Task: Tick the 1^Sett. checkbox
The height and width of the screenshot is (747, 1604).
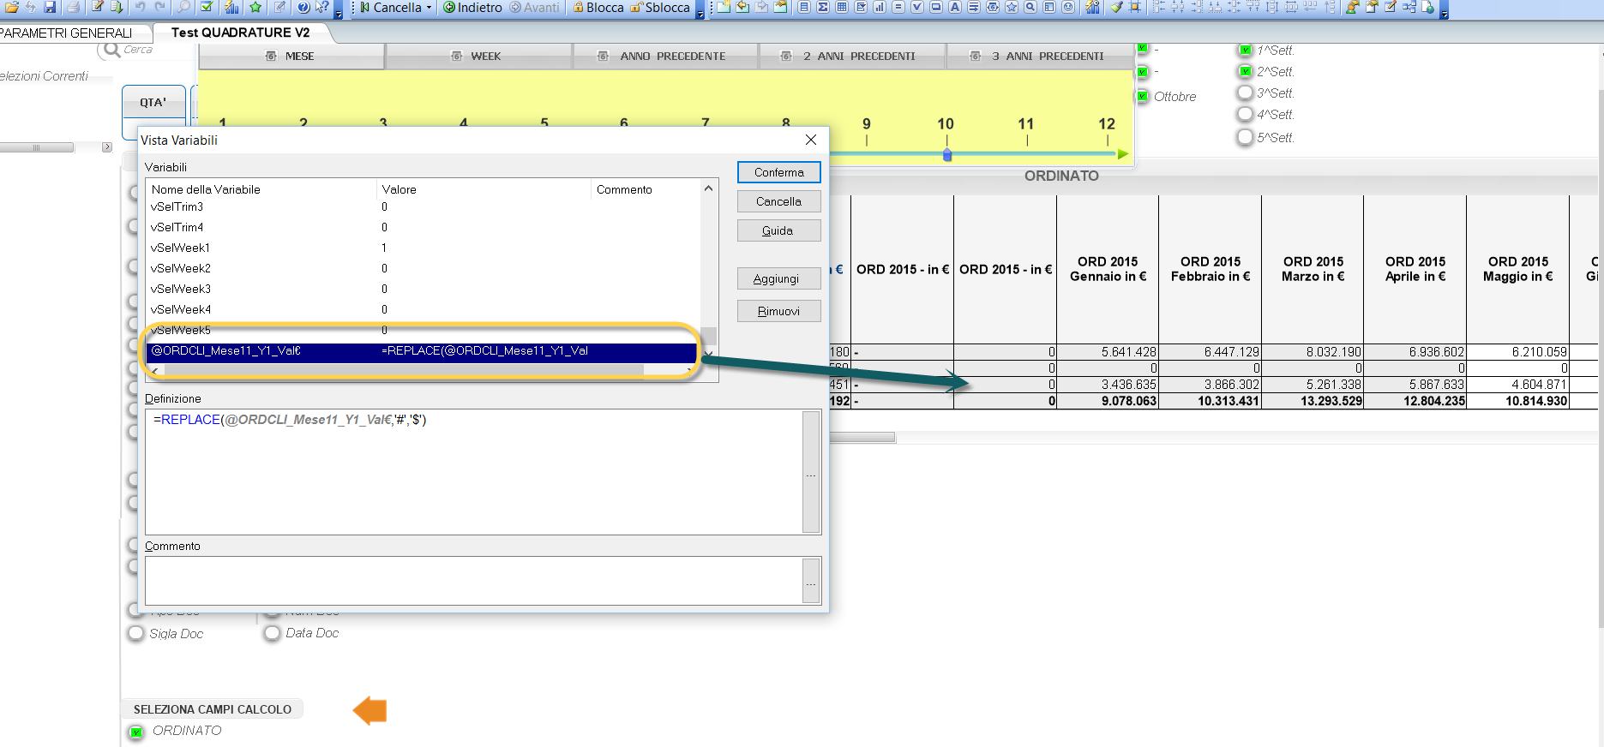Action: click(x=1246, y=50)
